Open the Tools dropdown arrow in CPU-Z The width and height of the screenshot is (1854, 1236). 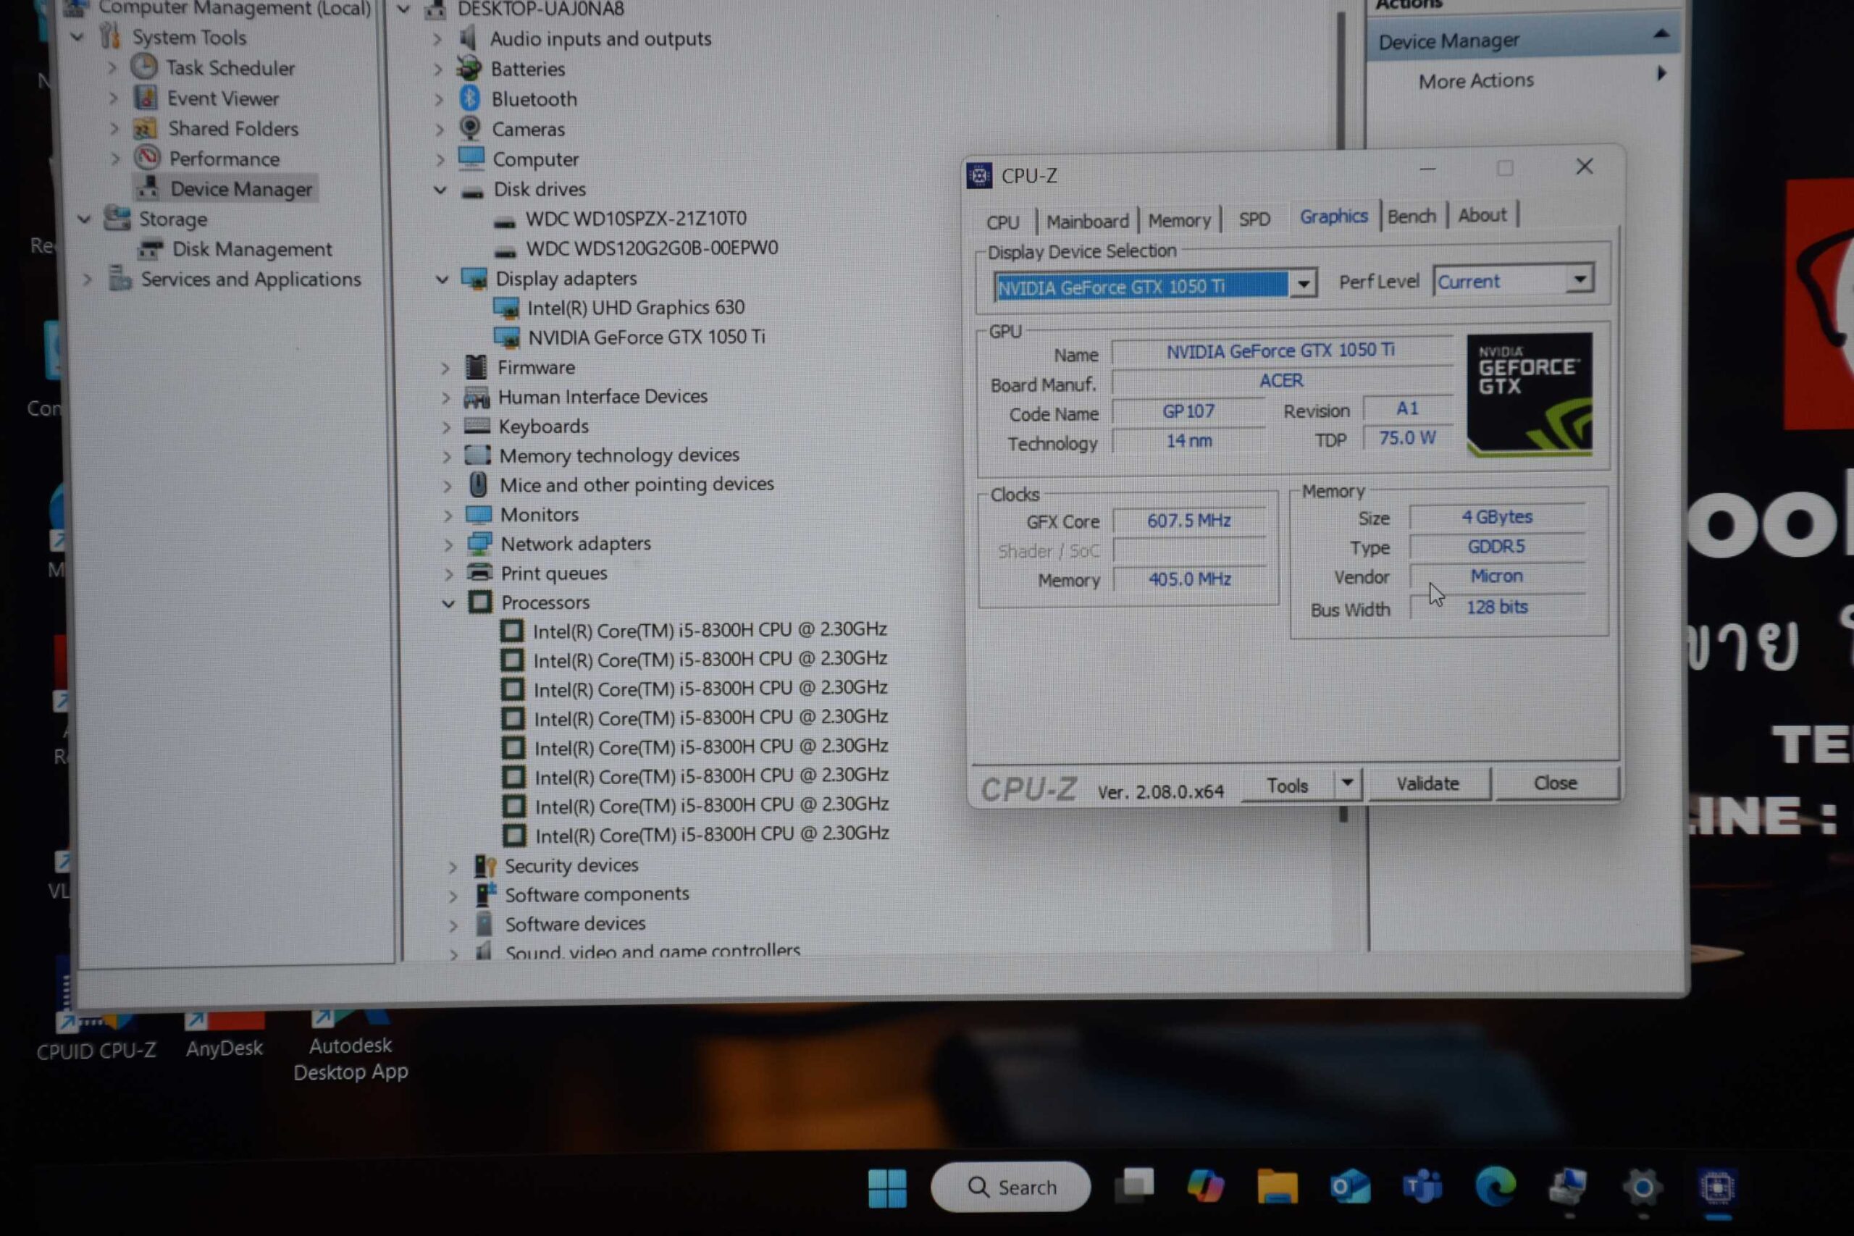pyautogui.click(x=1347, y=783)
